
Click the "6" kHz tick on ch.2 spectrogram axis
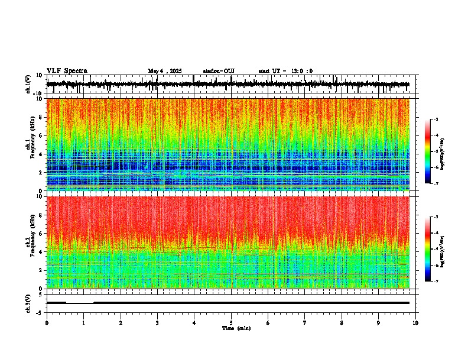point(42,233)
